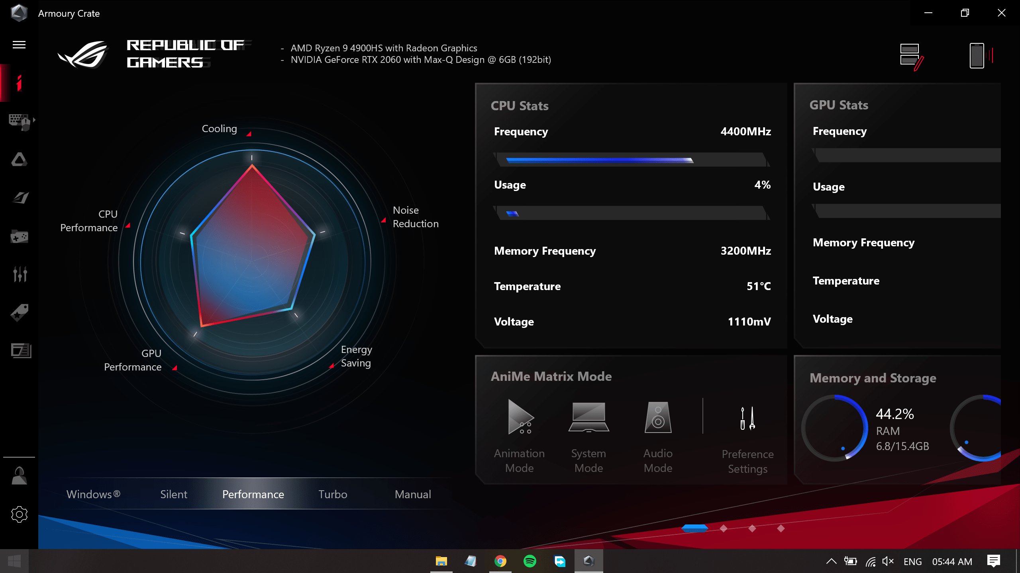Image resolution: width=1020 pixels, height=573 pixels.
Task: Switch to the Windows® operating mode
Action: 93,494
